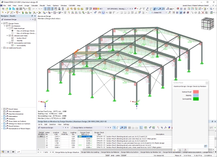217x157 pixels.
Task: Click the Control Panel factors tab icon
Action: (x=180, y=150)
